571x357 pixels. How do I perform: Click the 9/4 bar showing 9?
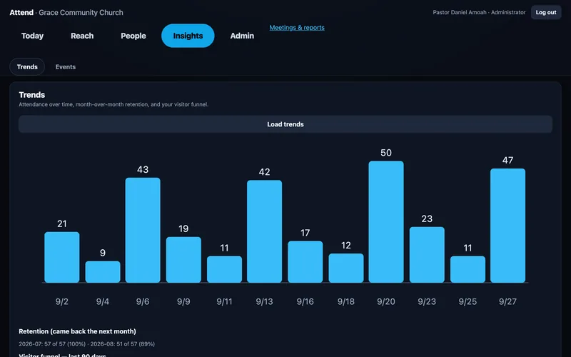[103, 272]
